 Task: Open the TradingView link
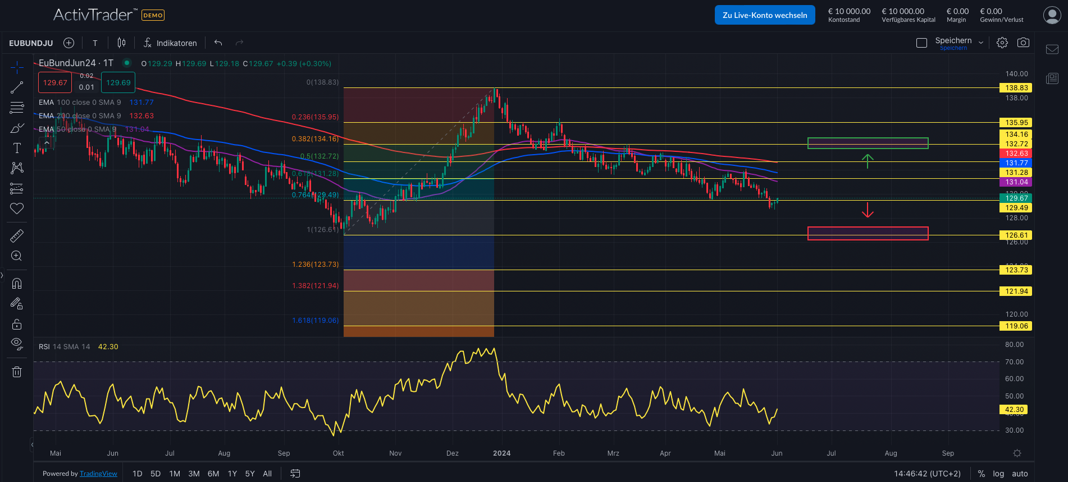click(x=98, y=474)
